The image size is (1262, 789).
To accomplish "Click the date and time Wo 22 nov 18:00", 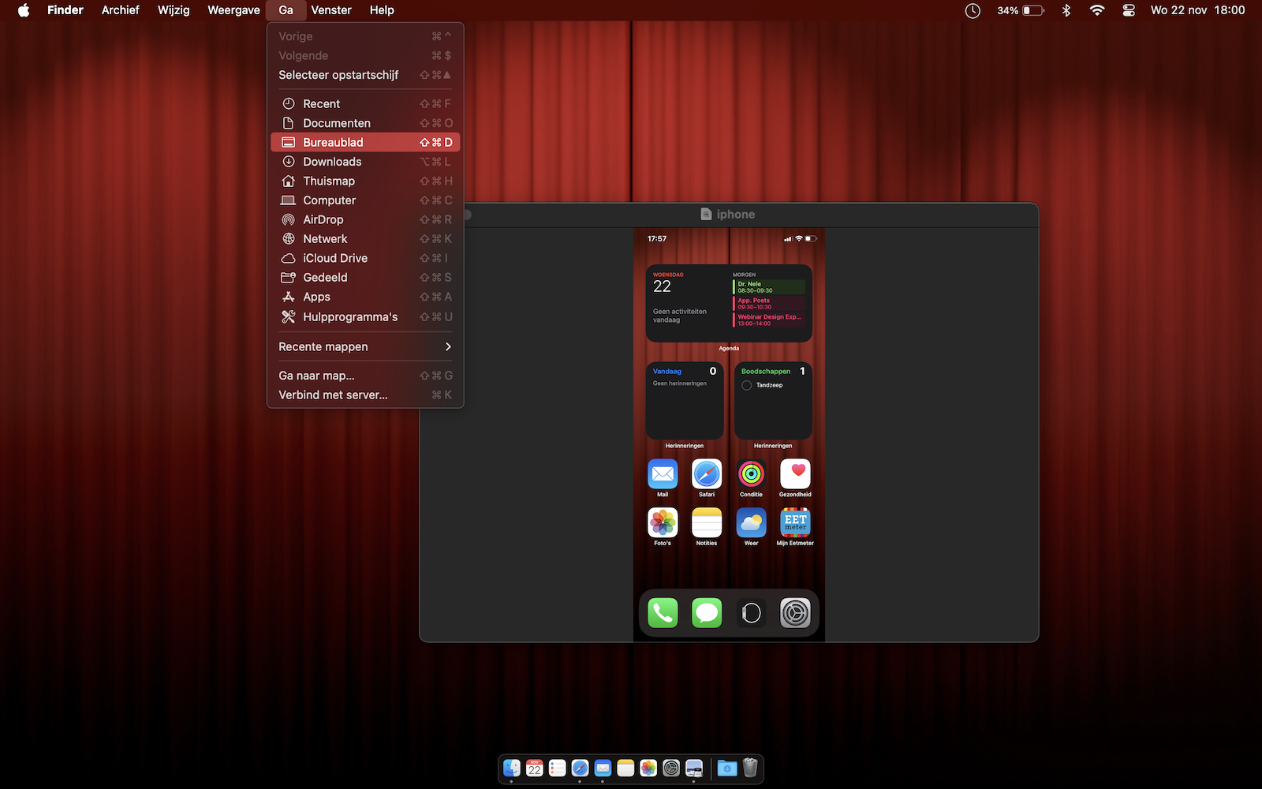I will (1197, 10).
